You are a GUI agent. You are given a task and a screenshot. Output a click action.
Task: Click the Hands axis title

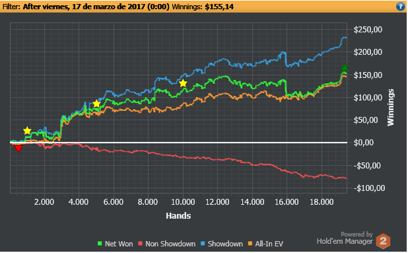click(x=178, y=216)
